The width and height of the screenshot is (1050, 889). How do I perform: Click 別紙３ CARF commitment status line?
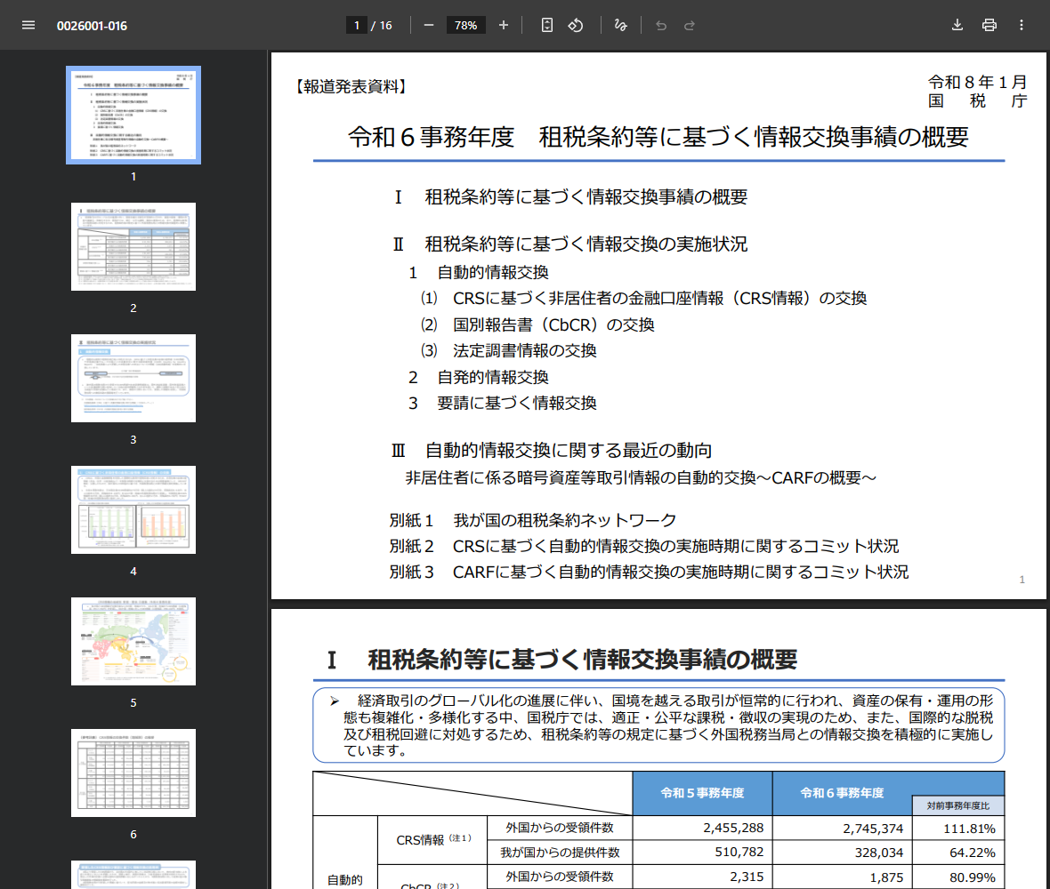649,573
